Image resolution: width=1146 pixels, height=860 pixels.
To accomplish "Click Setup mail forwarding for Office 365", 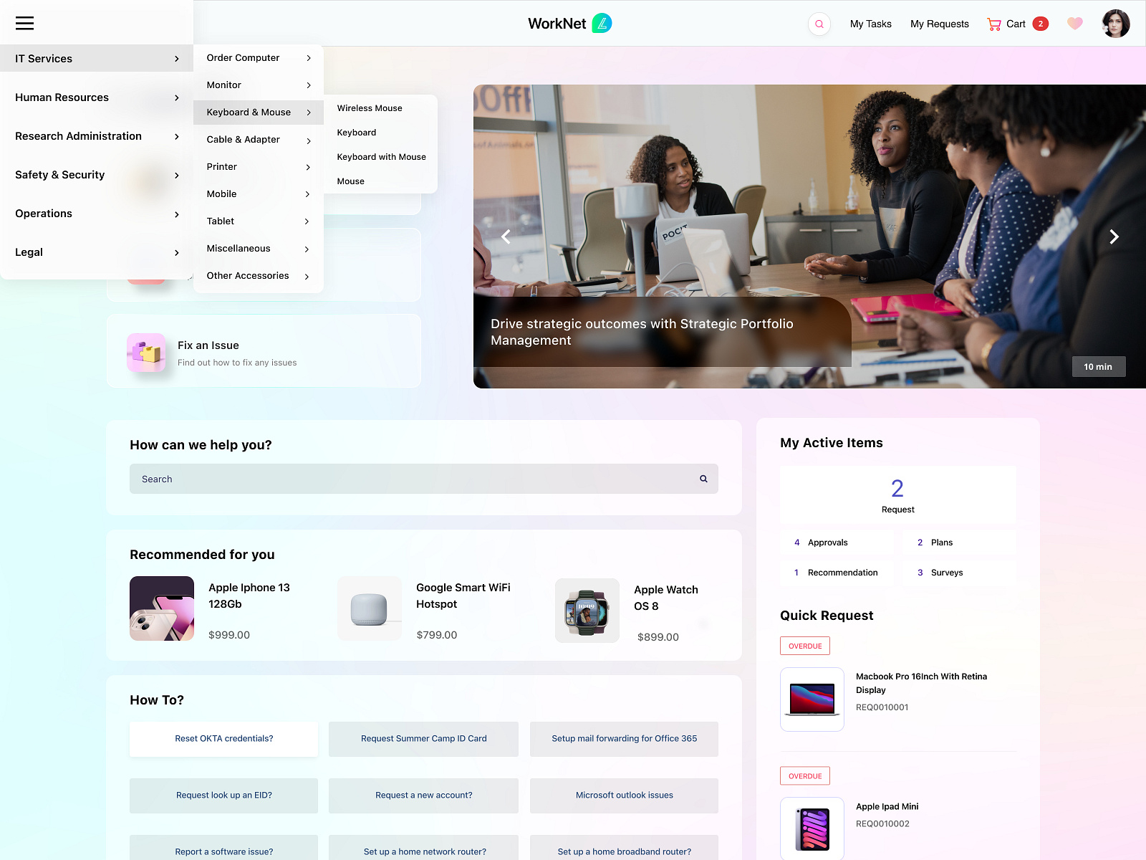I will click(623, 739).
